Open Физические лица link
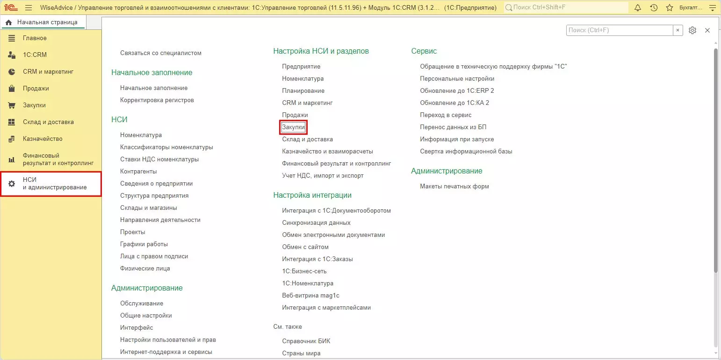Image resolution: width=721 pixels, height=360 pixels. point(145,269)
